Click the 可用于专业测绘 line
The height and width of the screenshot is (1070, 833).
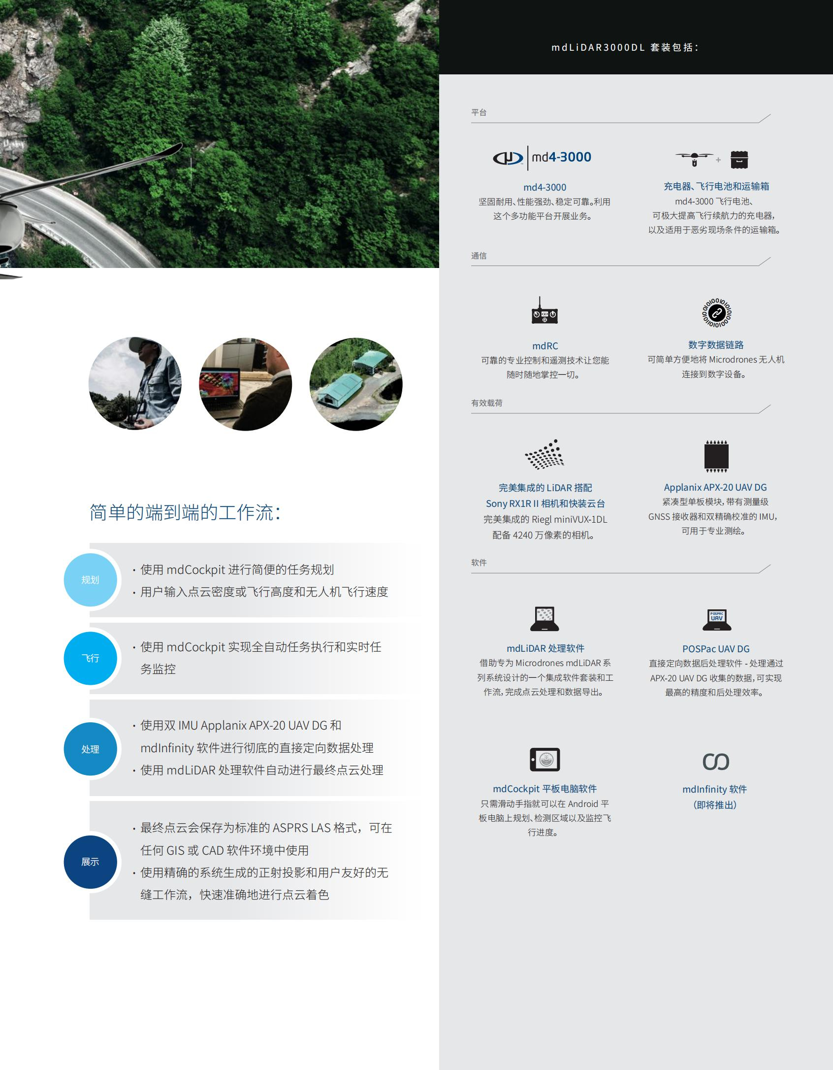coord(713,531)
